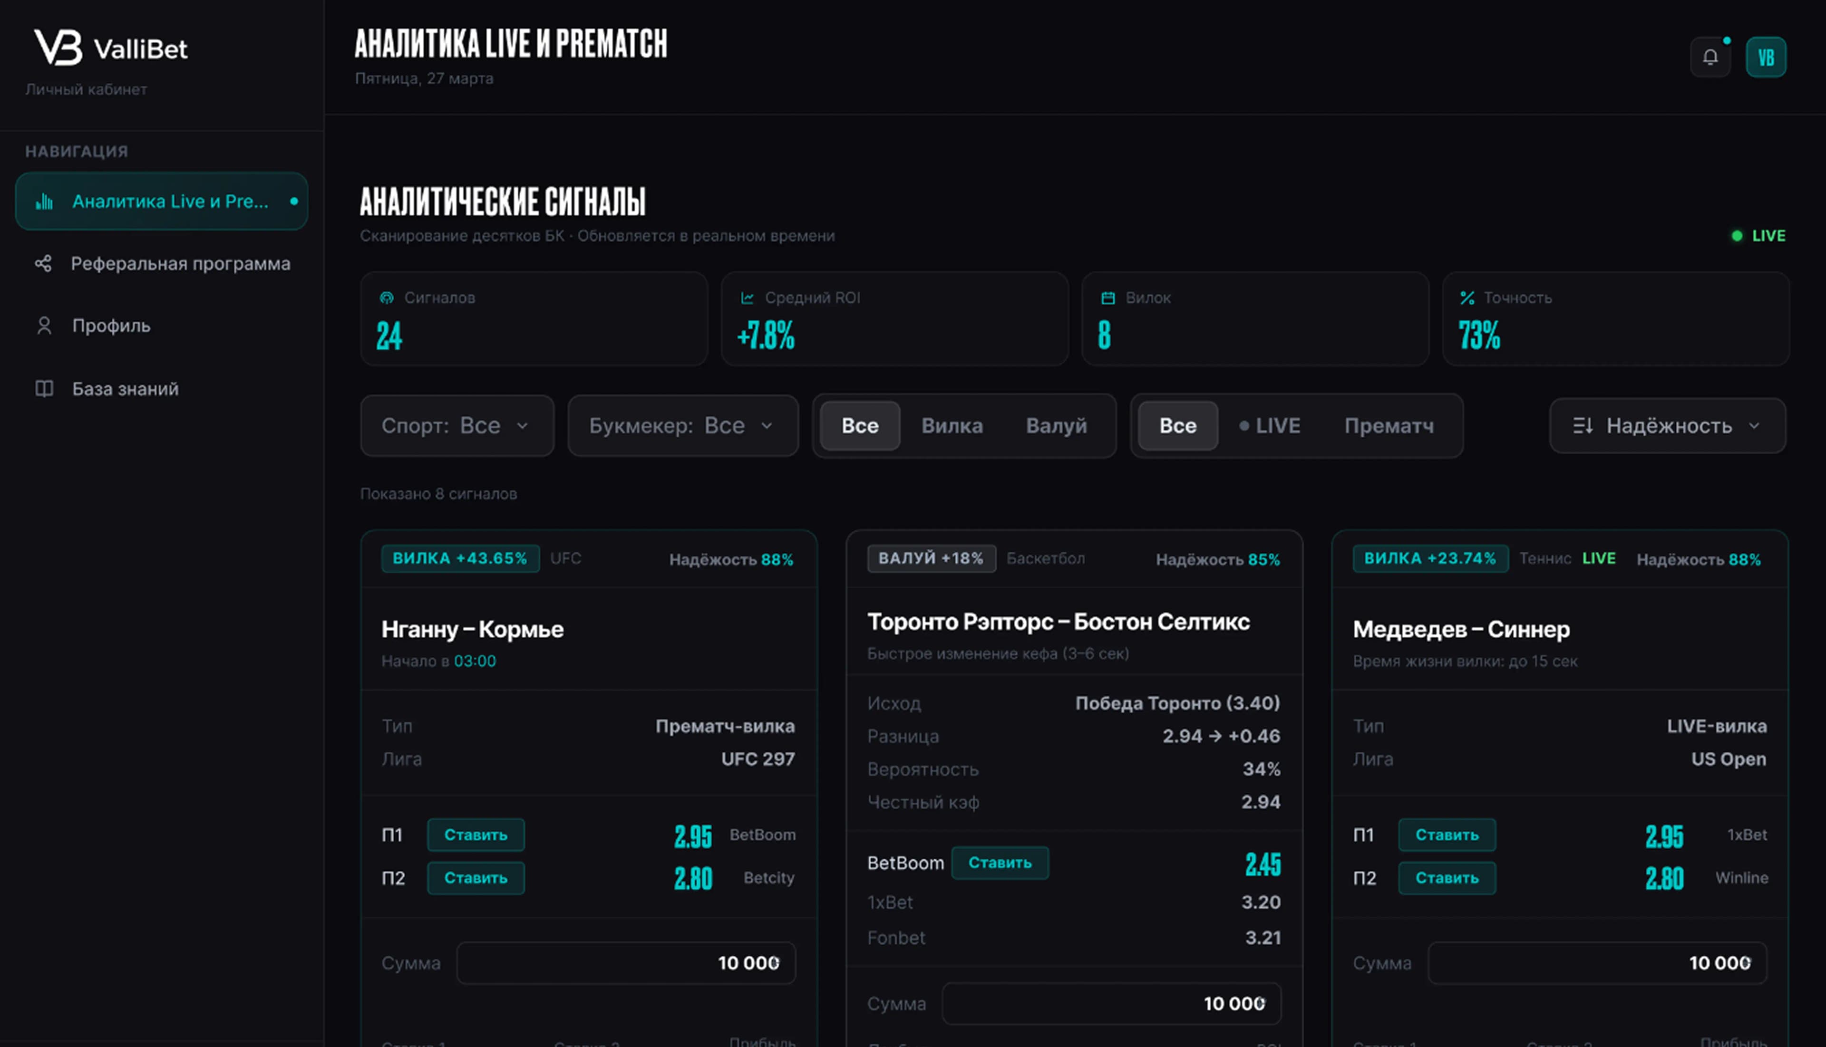Click Ставить next to BetBoom in Торонто card
The height and width of the screenshot is (1047, 1826).
(x=1000, y=863)
